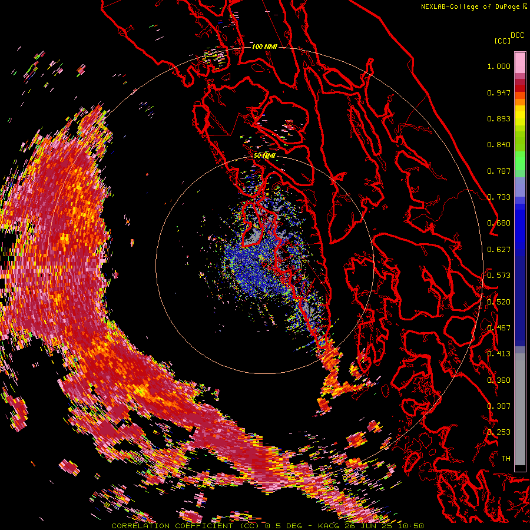Select the 0.627 scale value
This screenshot has width=530, height=530.
pyautogui.click(x=499, y=250)
